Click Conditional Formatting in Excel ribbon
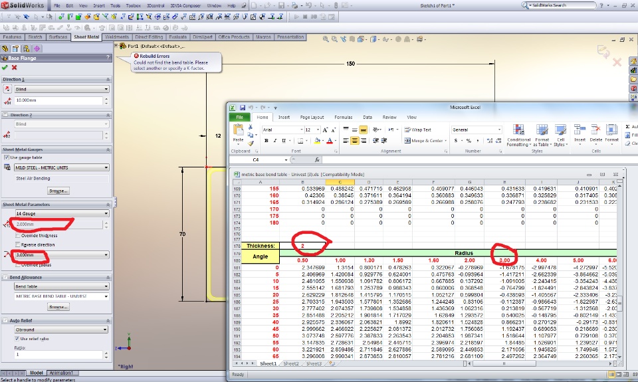638x382 pixels. click(x=518, y=136)
